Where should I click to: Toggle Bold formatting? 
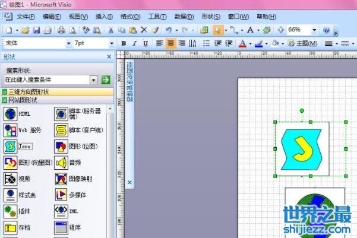124,43
